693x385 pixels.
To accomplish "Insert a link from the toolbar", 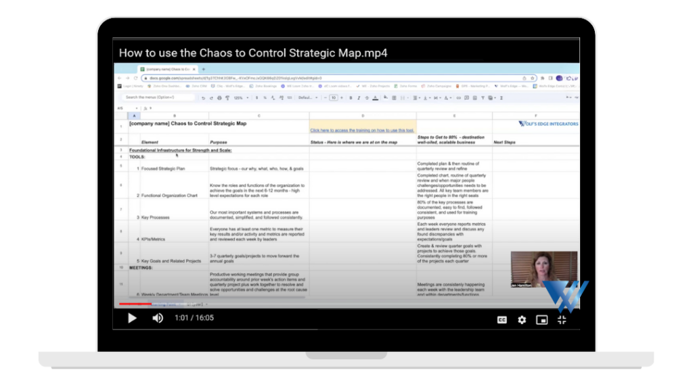I will click(459, 97).
